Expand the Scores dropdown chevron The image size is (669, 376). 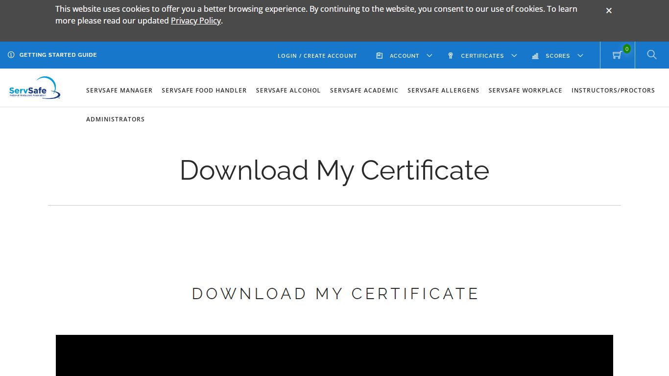pos(580,56)
